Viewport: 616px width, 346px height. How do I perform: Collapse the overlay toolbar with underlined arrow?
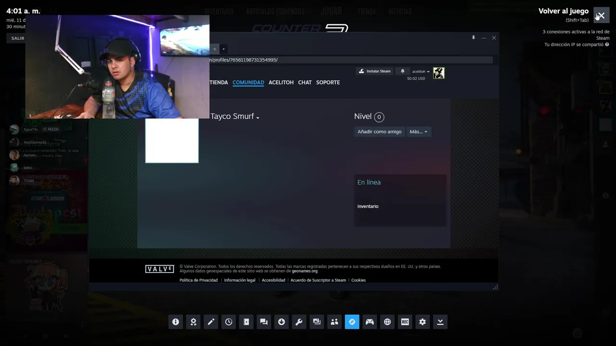pos(440,322)
